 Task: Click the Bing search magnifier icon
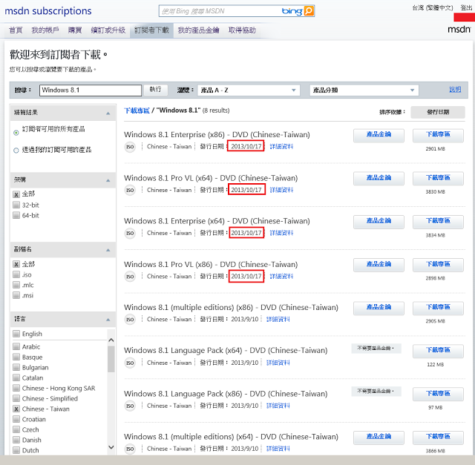tap(309, 11)
